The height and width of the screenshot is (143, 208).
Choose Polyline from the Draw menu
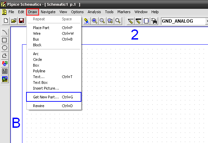(54, 71)
